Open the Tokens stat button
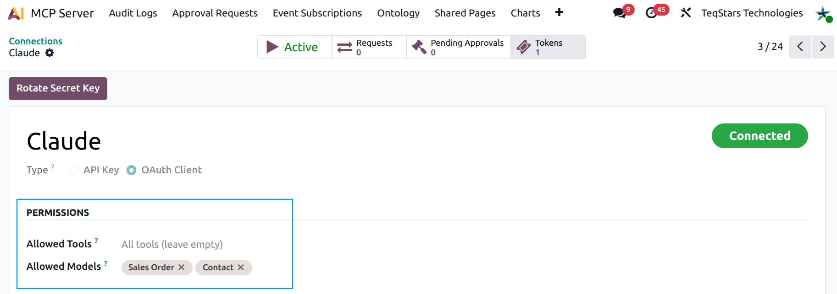Image resolution: width=837 pixels, height=294 pixels. pos(548,47)
